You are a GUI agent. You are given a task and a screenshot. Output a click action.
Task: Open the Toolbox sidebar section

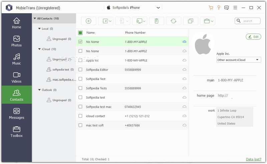tap(16, 132)
